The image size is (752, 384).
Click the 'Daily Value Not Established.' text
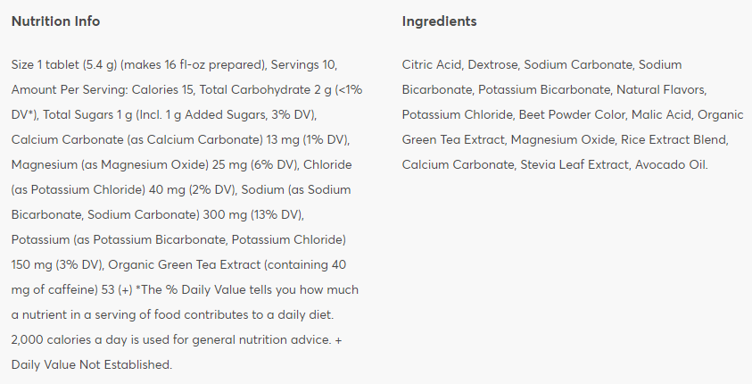tap(91, 365)
